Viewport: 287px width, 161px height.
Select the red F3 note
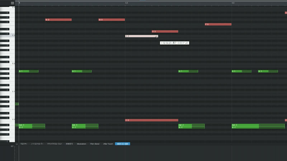(218, 24)
